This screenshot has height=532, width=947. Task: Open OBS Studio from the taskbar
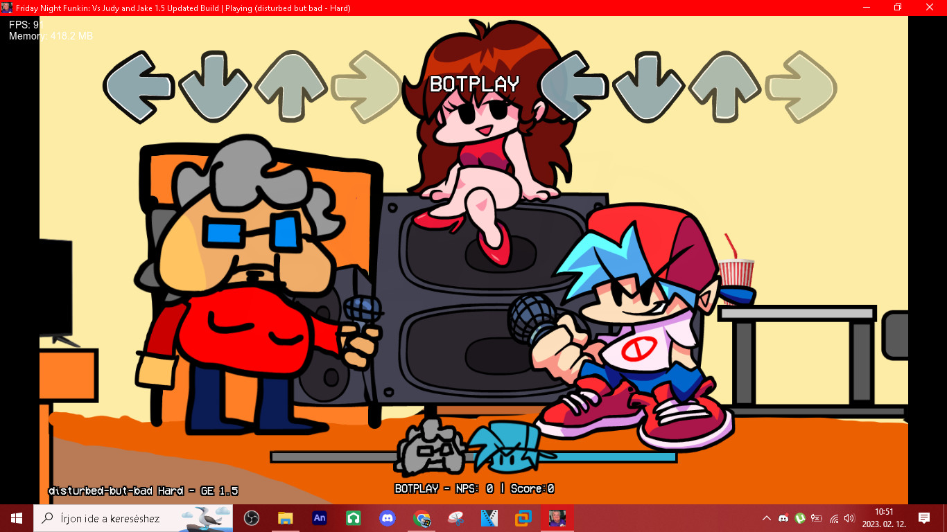(251, 518)
